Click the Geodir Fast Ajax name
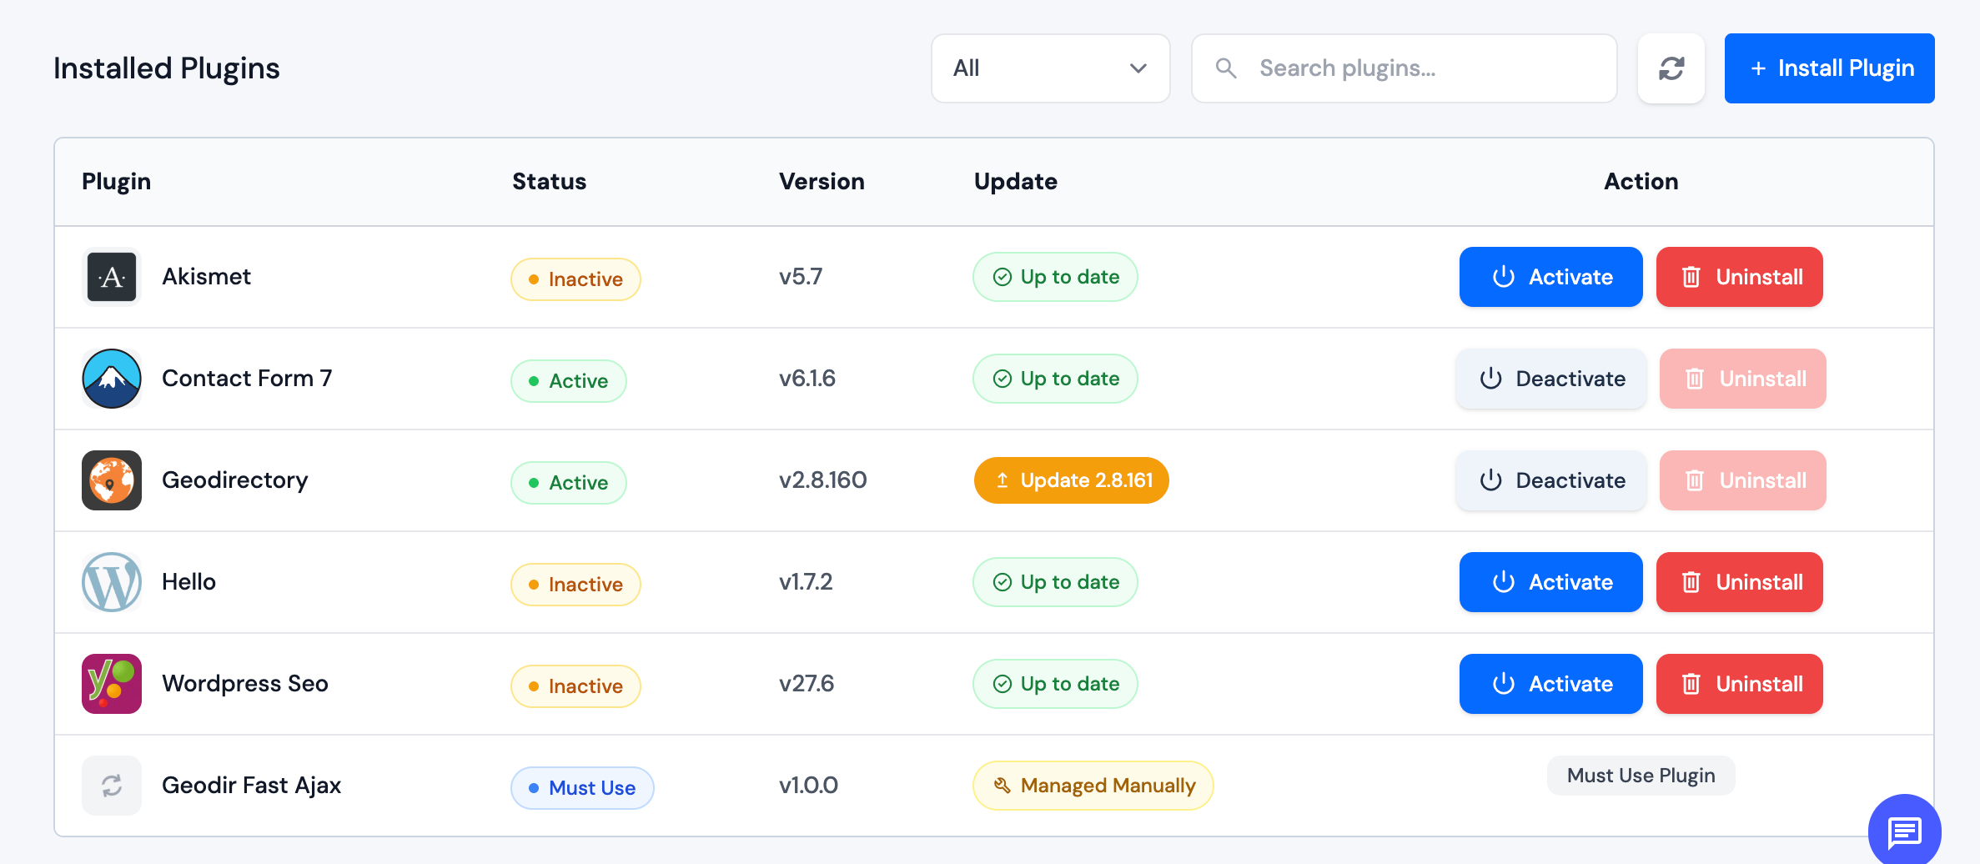This screenshot has width=1980, height=864. (252, 786)
